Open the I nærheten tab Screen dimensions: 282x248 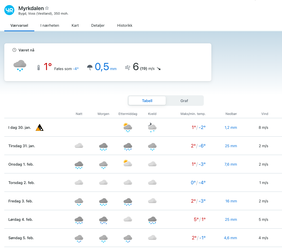coord(50,25)
